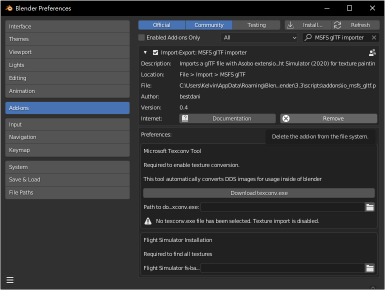Open the Themes preferences section
Screen dimensions: 385x290
67,39
